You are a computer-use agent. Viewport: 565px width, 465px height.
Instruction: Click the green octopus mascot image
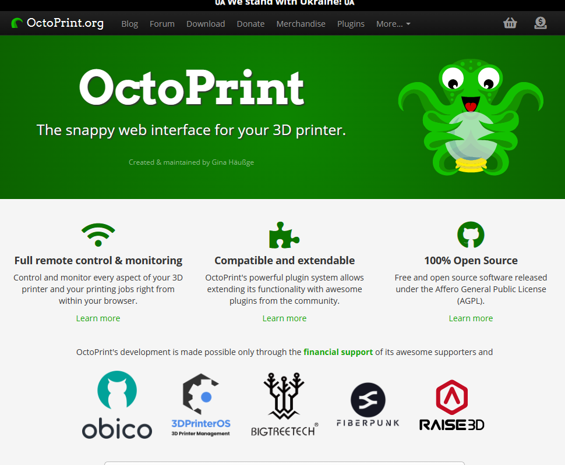pyautogui.click(x=471, y=118)
